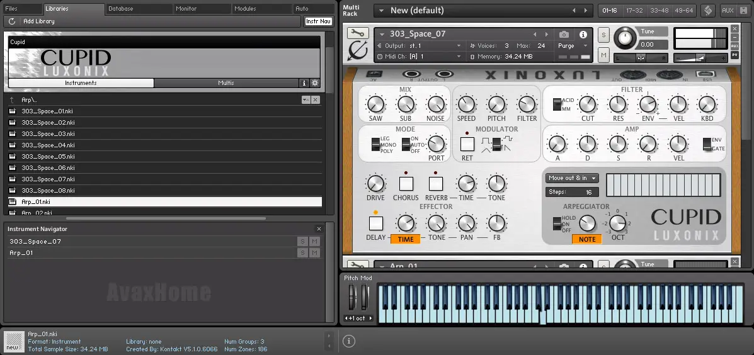Image resolution: width=754 pixels, height=355 pixels.
Task: Show instrument info for 303_Space_07
Action: coord(583,35)
